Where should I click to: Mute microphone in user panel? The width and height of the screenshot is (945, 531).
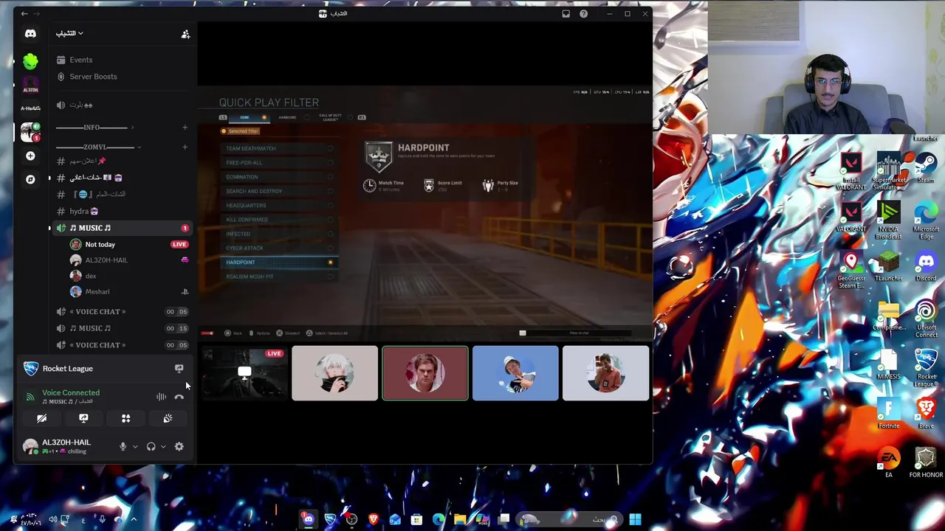tap(123, 446)
